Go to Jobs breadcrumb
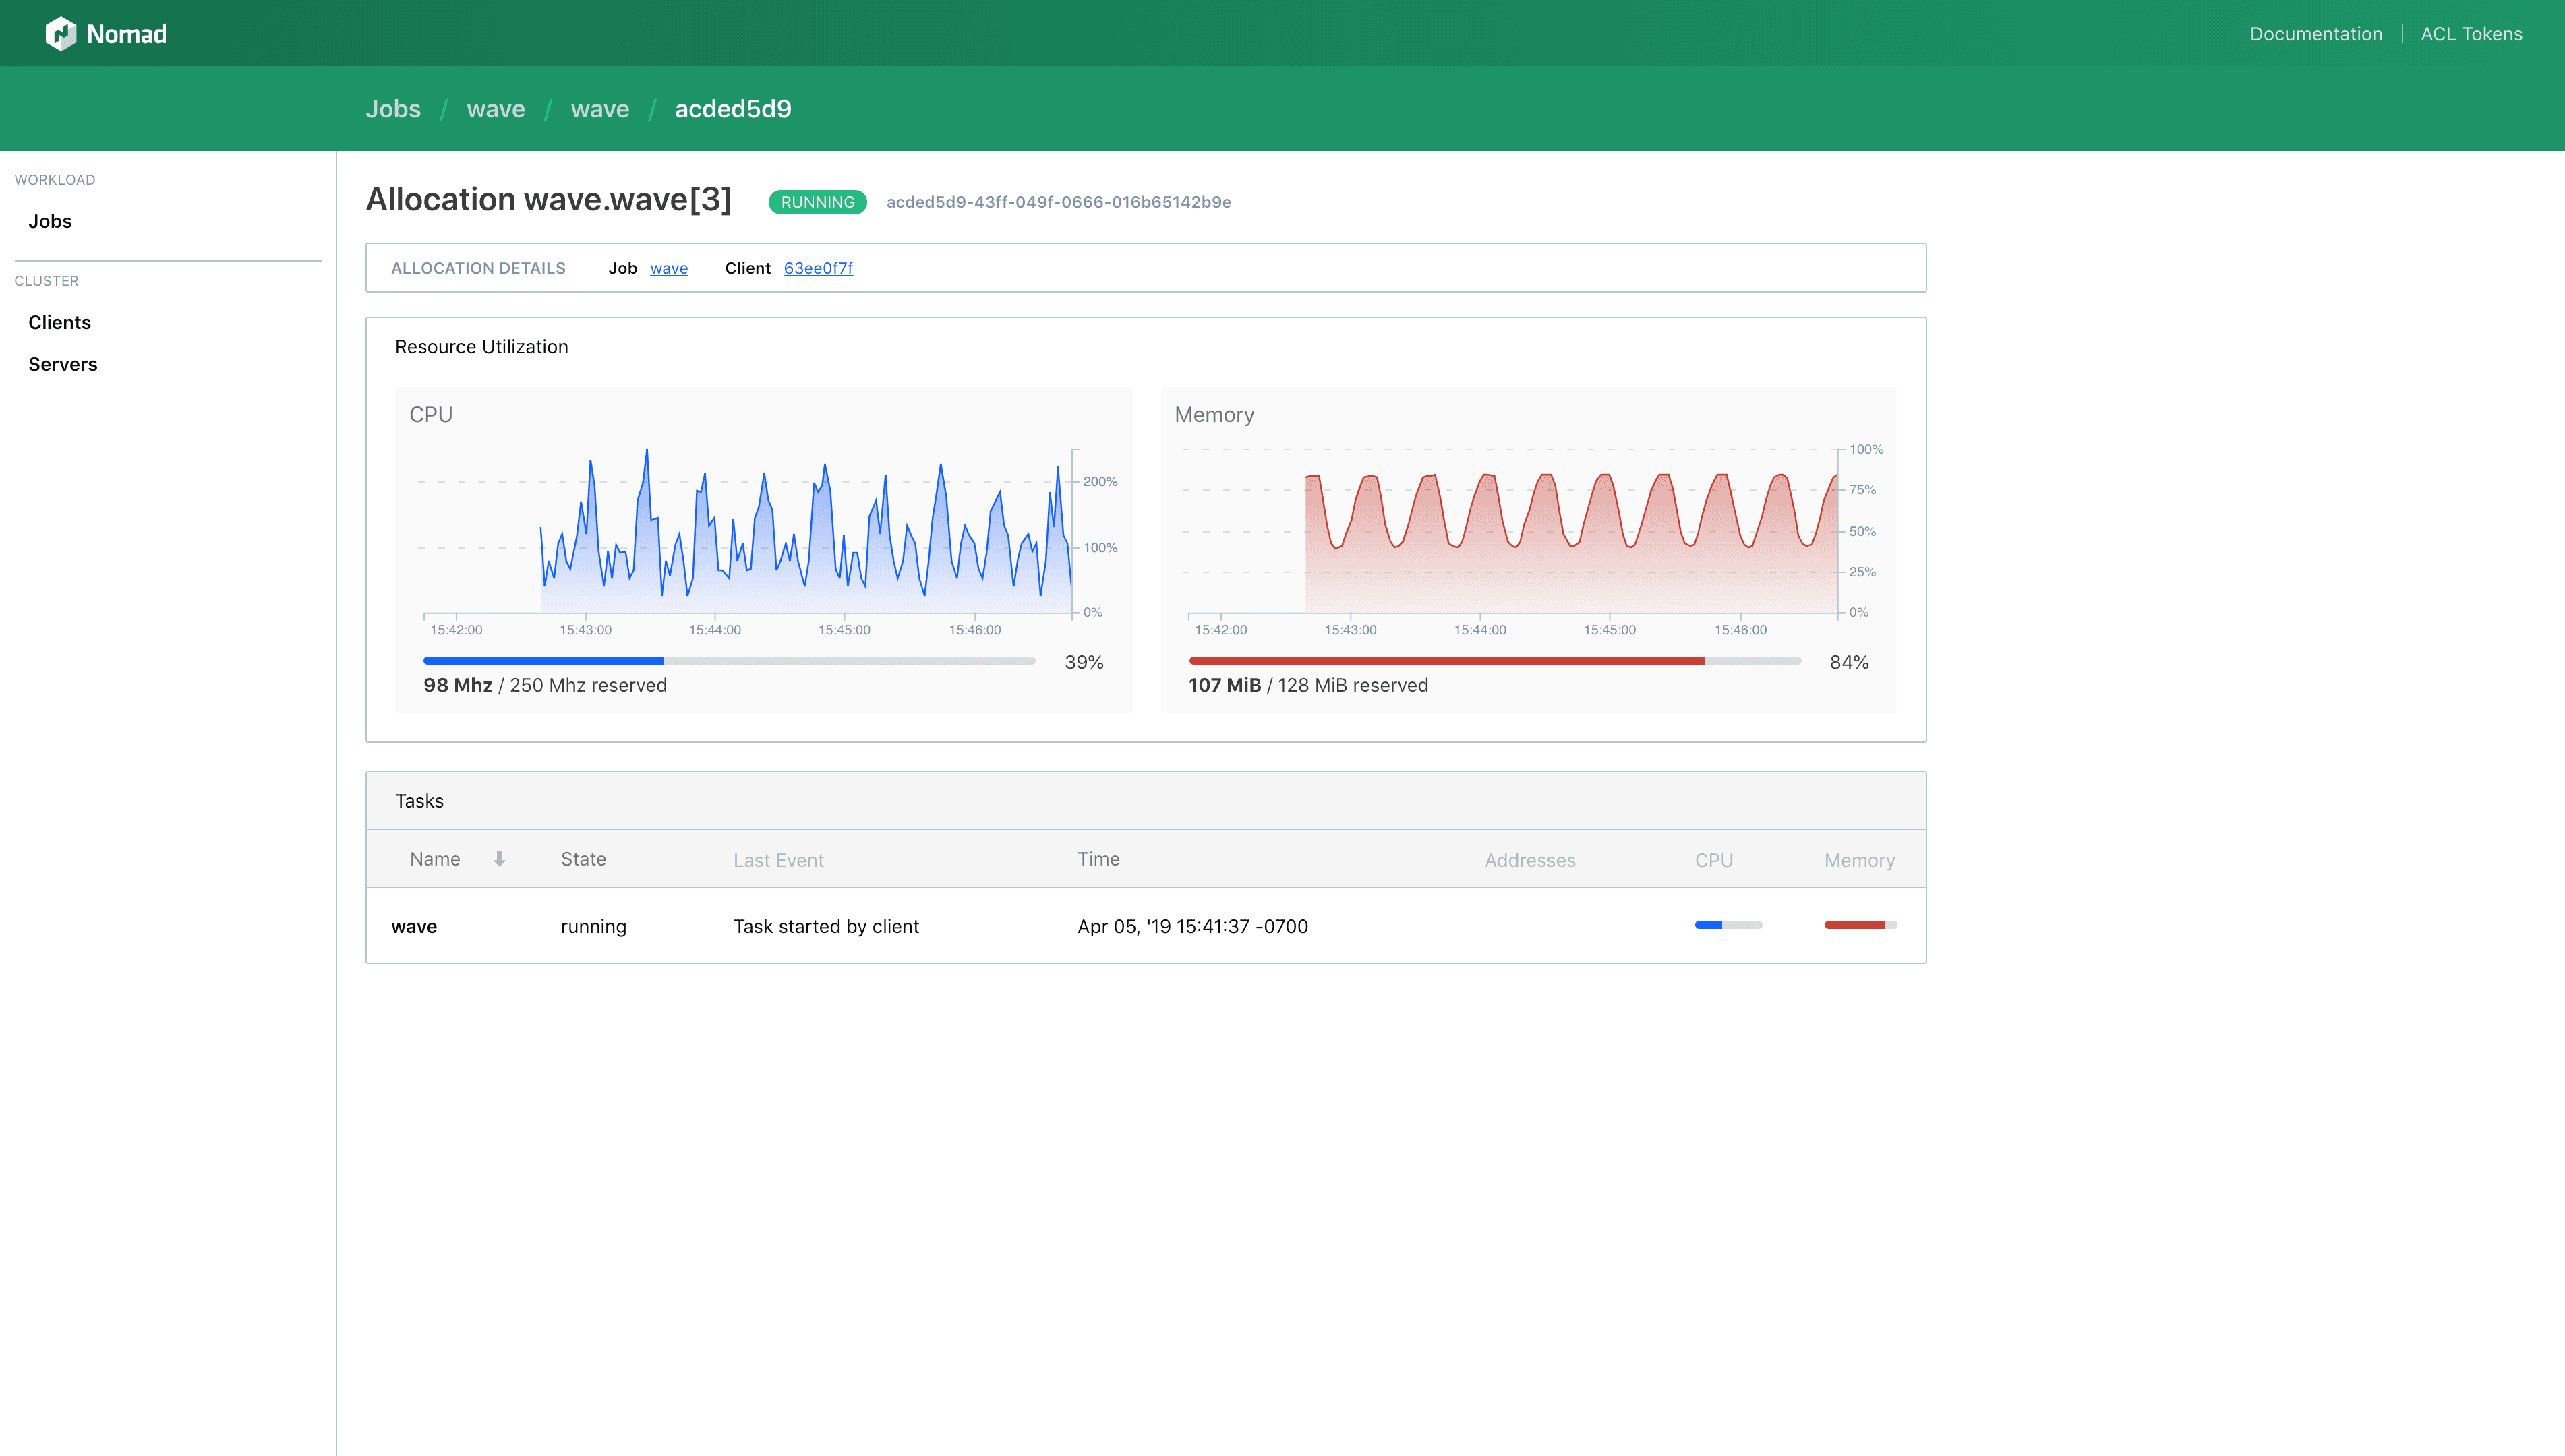Image resolution: width=2565 pixels, height=1456 pixels. click(393, 109)
